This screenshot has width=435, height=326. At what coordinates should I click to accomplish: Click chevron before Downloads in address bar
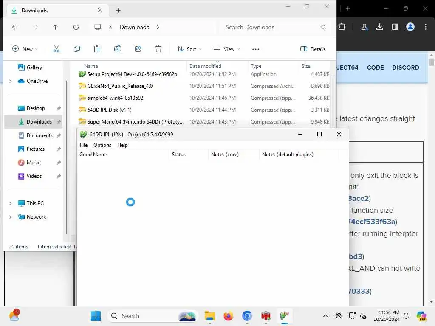click(110, 27)
